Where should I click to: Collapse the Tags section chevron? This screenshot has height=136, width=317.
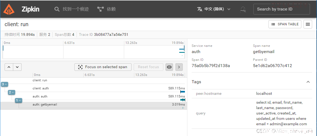tap(308, 82)
